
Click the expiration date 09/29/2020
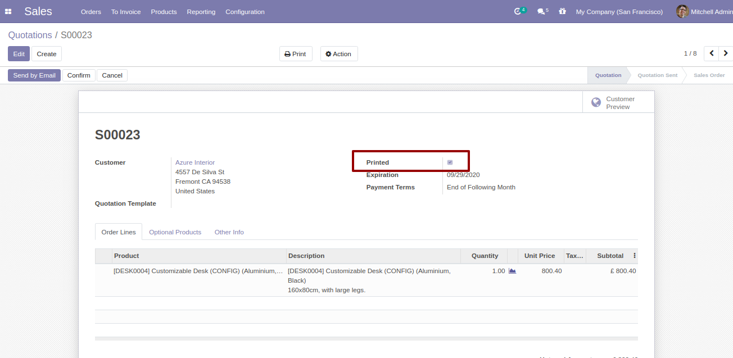pyautogui.click(x=463, y=175)
